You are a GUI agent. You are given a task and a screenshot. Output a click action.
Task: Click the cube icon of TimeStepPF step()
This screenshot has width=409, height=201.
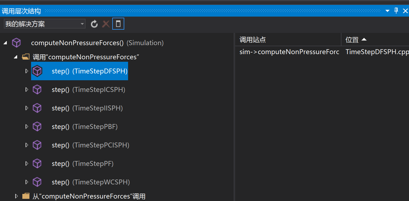click(37, 163)
